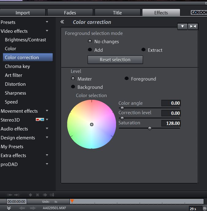
Task: Click the center point of the color wheel
Action: pyautogui.click(x=92, y=124)
